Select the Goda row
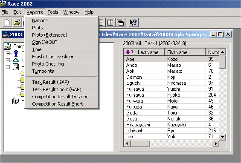The width and height of the screenshot is (241, 163). click(x=171, y=113)
